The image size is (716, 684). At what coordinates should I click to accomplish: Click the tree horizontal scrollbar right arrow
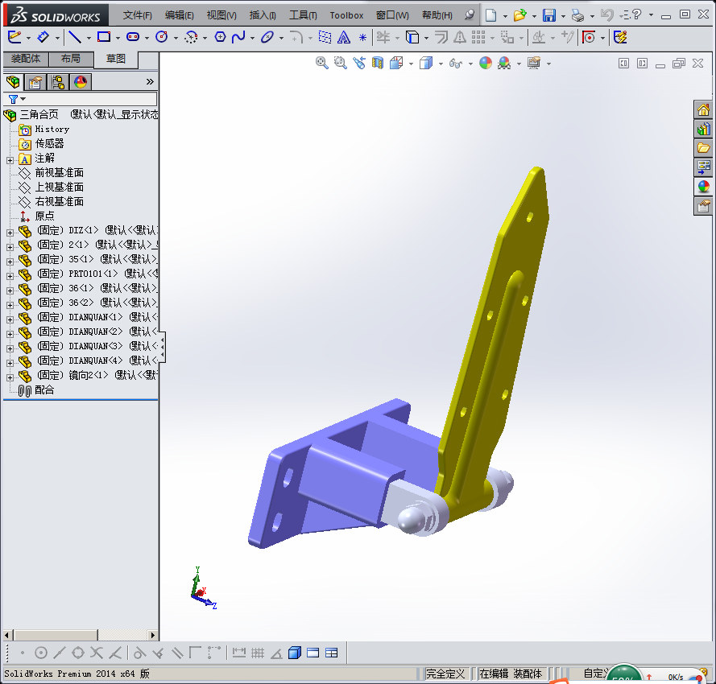click(x=153, y=635)
